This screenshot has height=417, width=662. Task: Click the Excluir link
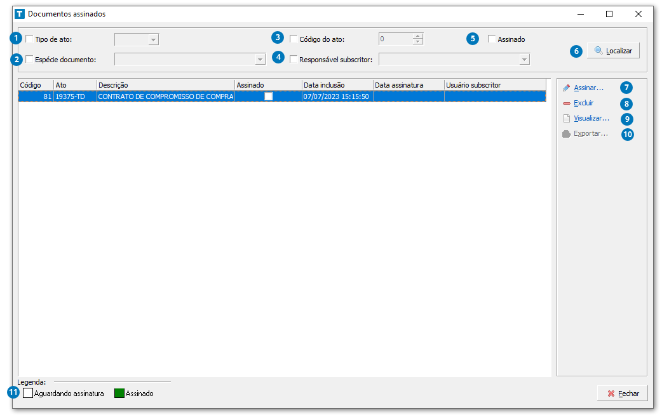[x=583, y=103]
